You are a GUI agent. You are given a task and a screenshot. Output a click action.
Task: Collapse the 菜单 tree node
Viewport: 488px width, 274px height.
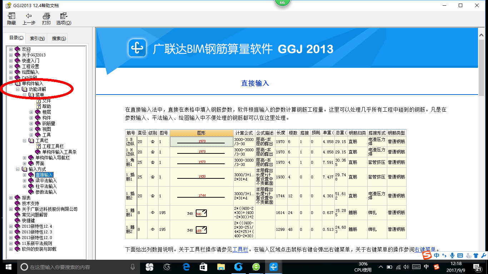(24, 95)
